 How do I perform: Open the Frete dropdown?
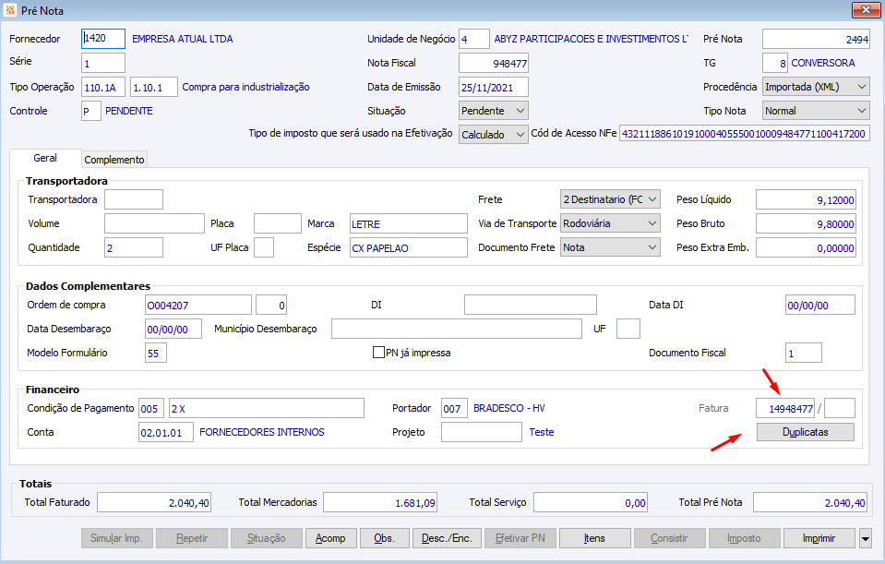point(610,199)
